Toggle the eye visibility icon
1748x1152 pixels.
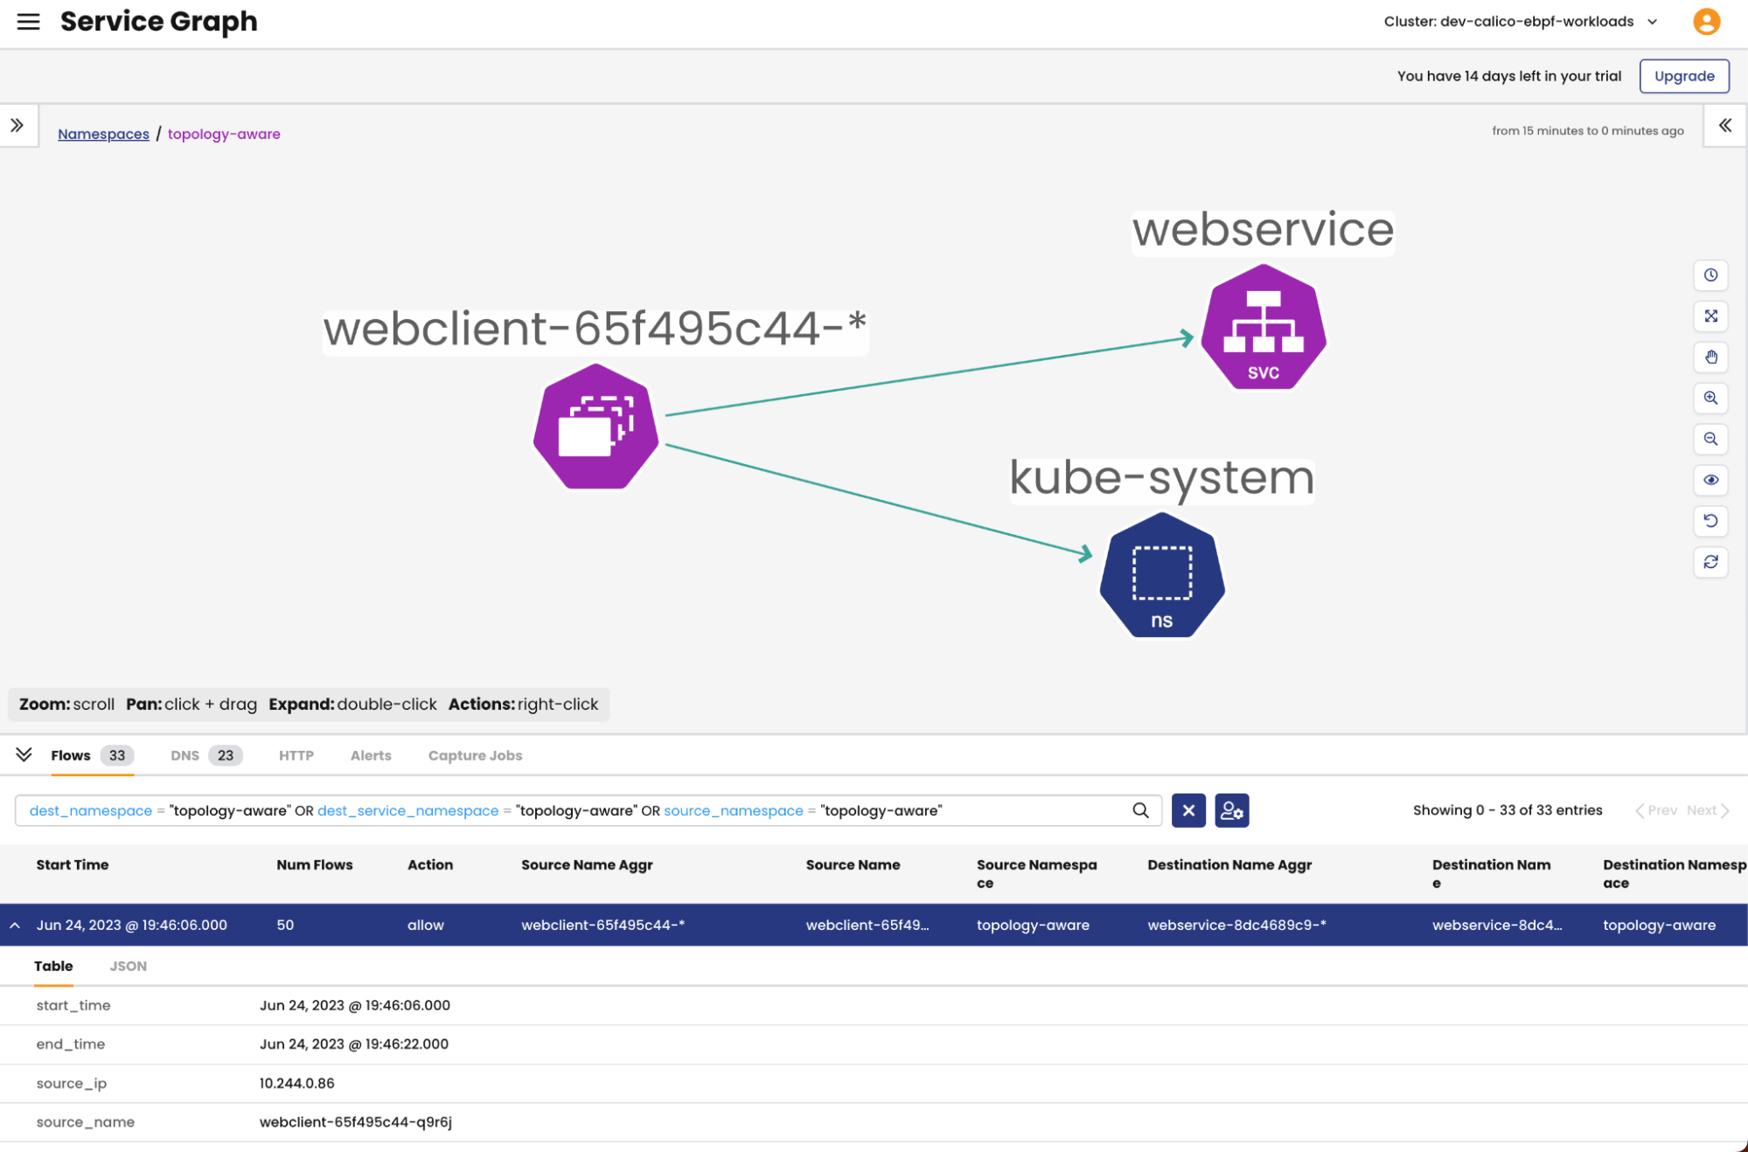[x=1711, y=480]
